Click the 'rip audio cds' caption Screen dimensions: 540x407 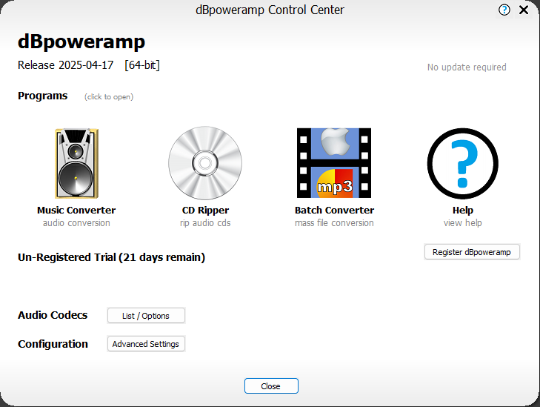pyautogui.click(x=205, y=223)
